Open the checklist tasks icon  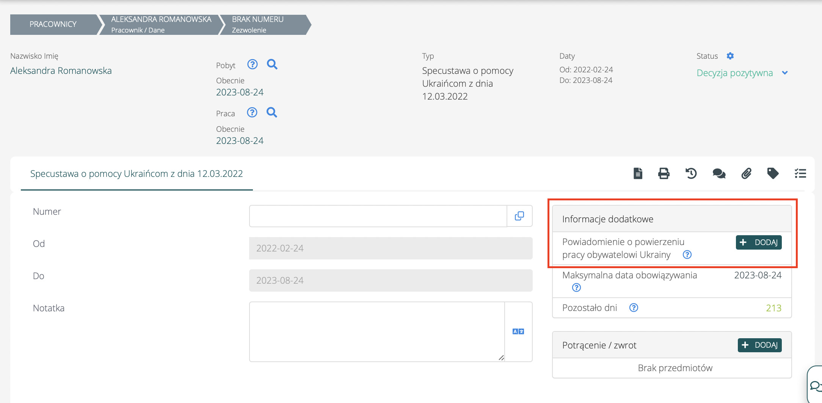pos(800,173)
